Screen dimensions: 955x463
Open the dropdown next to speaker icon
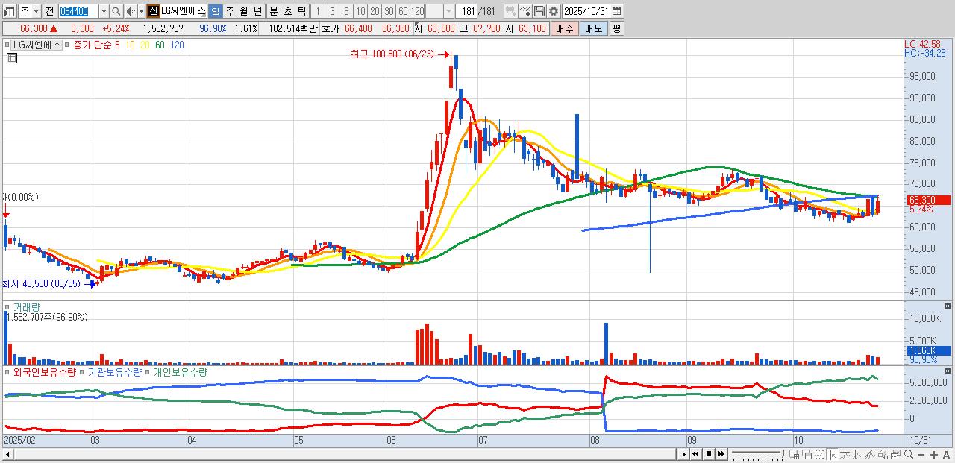[141, 11]
